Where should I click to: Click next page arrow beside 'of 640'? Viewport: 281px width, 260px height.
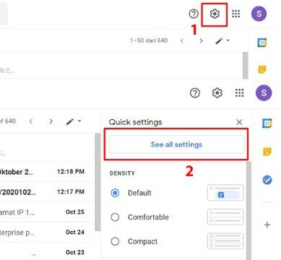(x=51, y=121)
